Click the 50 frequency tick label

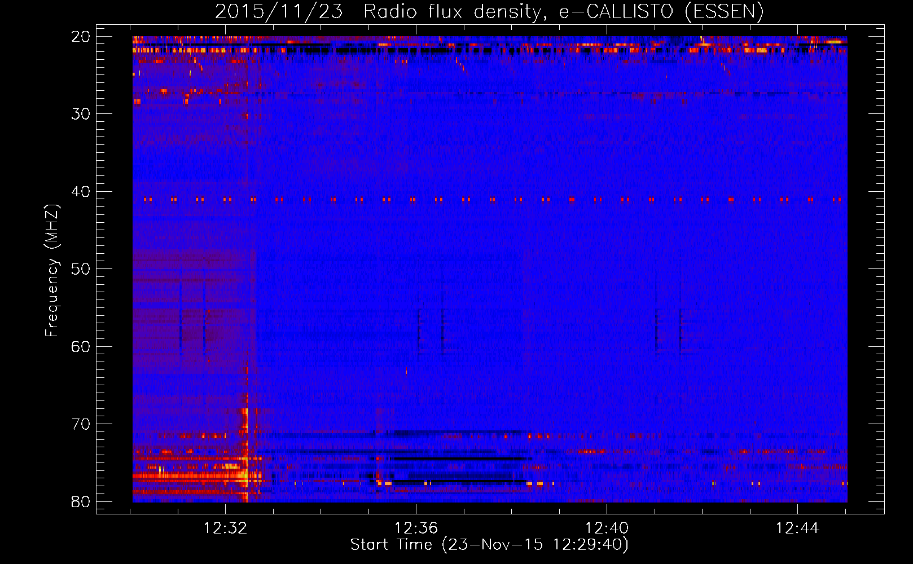(81, 269)
